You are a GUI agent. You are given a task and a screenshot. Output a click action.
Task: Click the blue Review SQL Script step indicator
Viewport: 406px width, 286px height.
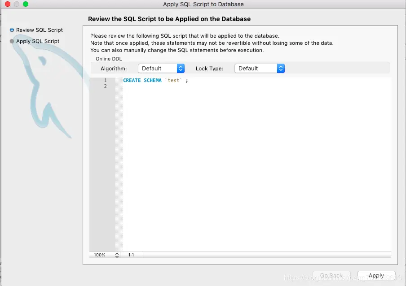(x=12, y=30)
